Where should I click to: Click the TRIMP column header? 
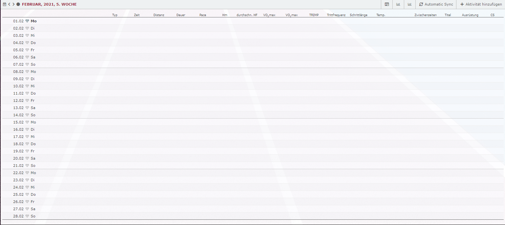coord(314,15)
